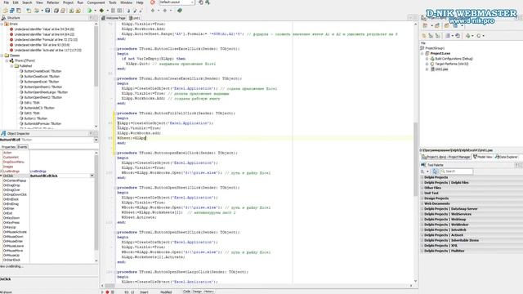The height and width of the screenshot is (294, 523).
Task: Click the Tool Palette search field
Action: pyautogui.click(x=457, y=171)
